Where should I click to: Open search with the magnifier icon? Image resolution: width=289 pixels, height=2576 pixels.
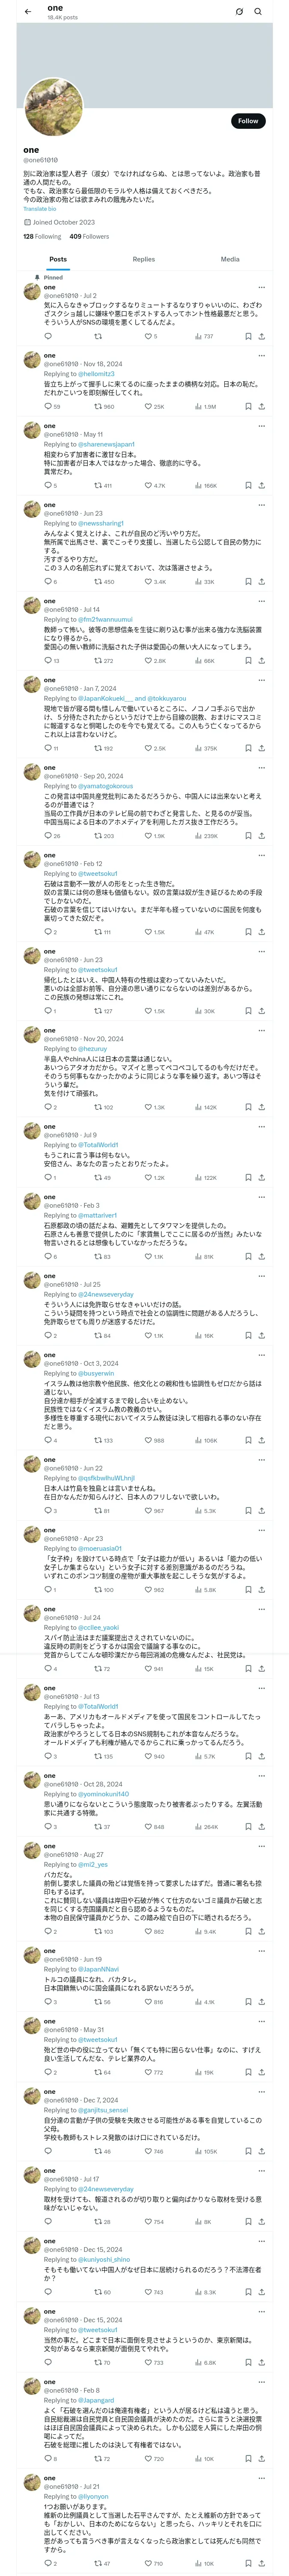pos(258,12)
